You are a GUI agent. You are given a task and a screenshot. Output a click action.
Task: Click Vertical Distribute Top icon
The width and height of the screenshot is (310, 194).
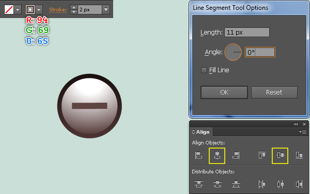pyautogui.click(x=199, y=184)
